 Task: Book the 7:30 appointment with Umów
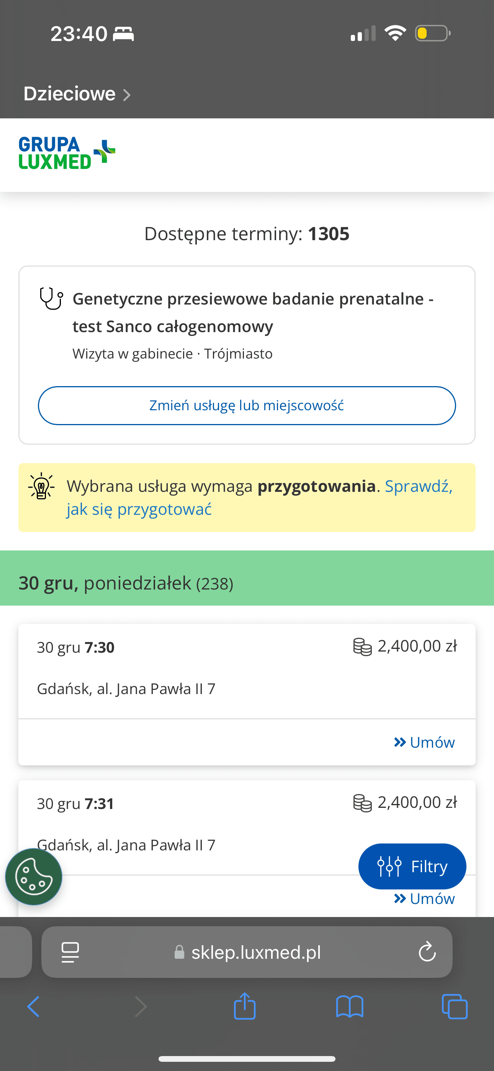pos(425,742)
